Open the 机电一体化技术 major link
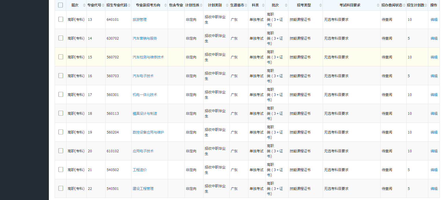Screen dimensions: 441x200 (145, 95)
